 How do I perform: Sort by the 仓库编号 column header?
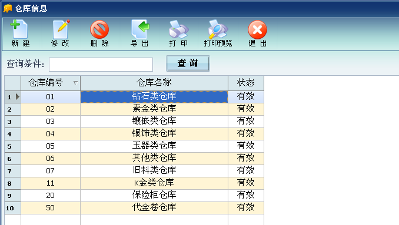point(51,83)
